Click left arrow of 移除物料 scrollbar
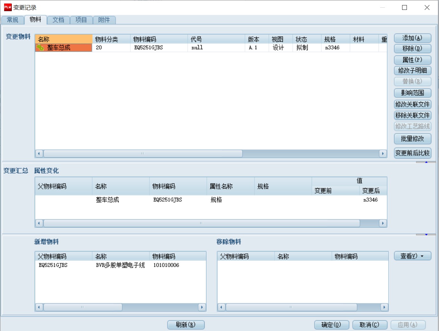Image resolution: width=439 pixels, height=331 pixels. (x=221, y=307)
